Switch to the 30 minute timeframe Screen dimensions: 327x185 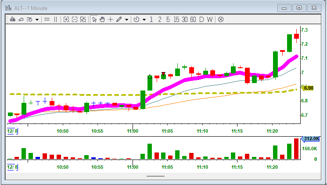coord(184,19)
